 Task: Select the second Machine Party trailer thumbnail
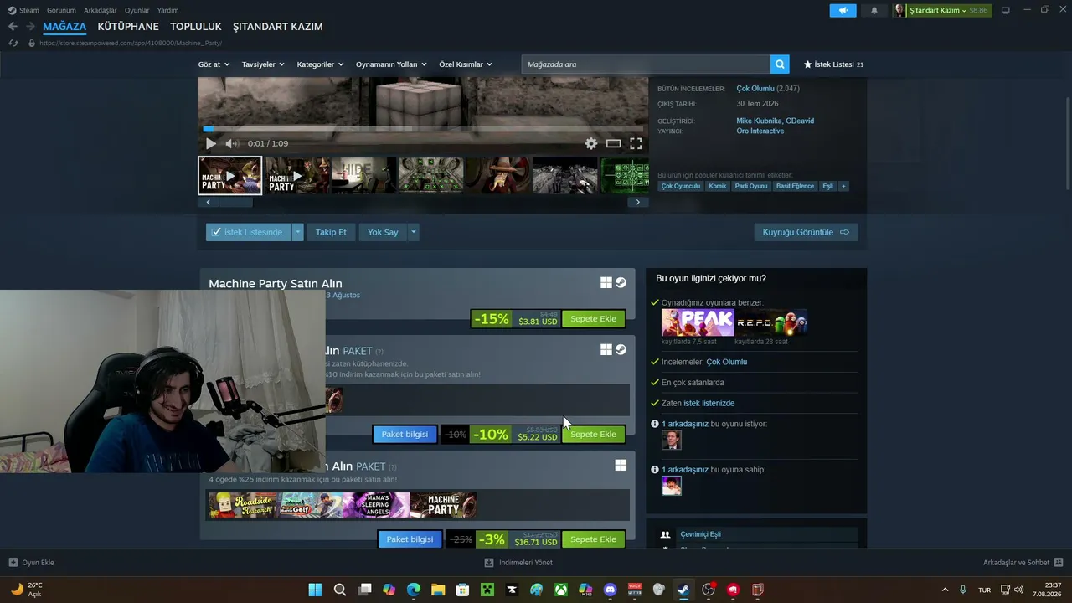[297, 175]
